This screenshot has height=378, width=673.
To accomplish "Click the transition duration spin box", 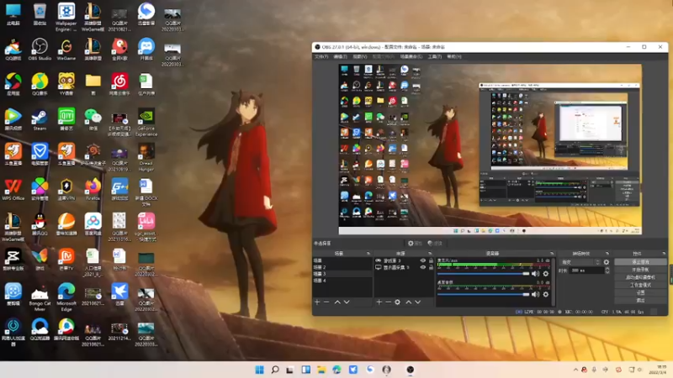I will tap(587, 270).
